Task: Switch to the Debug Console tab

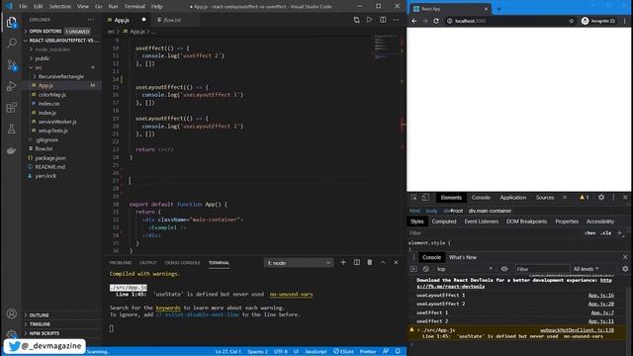Action: click(x=182, y=263)
